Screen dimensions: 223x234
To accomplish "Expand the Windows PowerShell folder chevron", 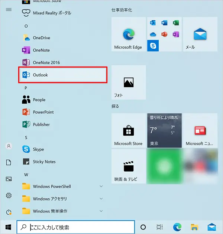I will pyautogui.click(x=101, y=186).
